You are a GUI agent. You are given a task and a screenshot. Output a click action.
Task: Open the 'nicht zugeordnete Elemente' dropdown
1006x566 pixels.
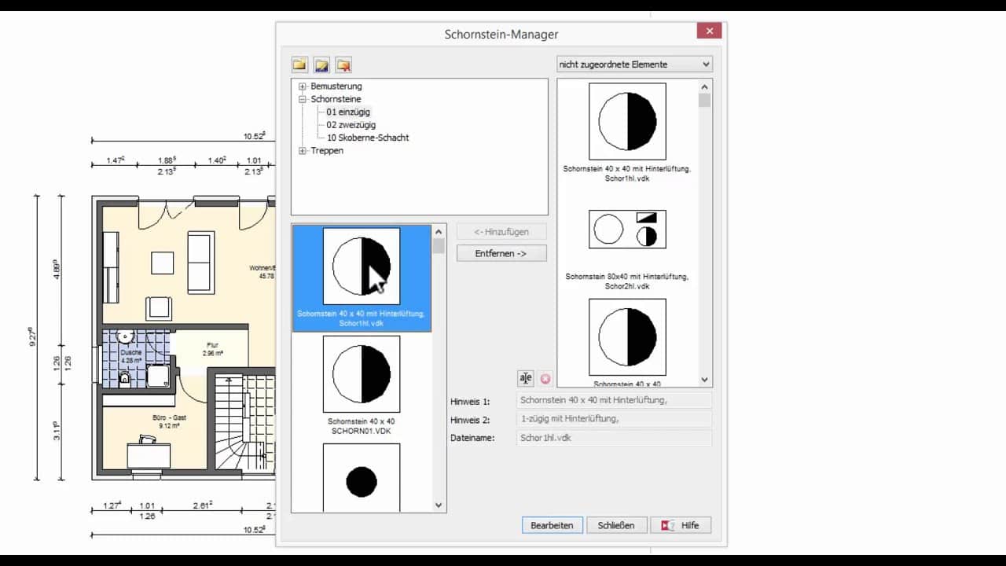click(x=634, y=64)
